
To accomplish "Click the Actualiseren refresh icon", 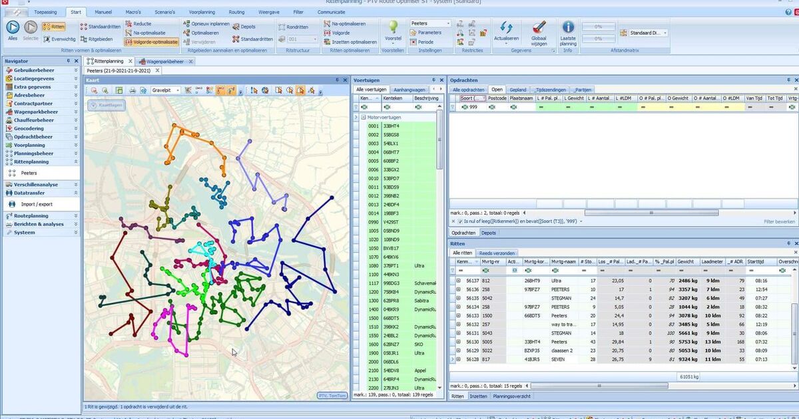I will coord(505,27).
